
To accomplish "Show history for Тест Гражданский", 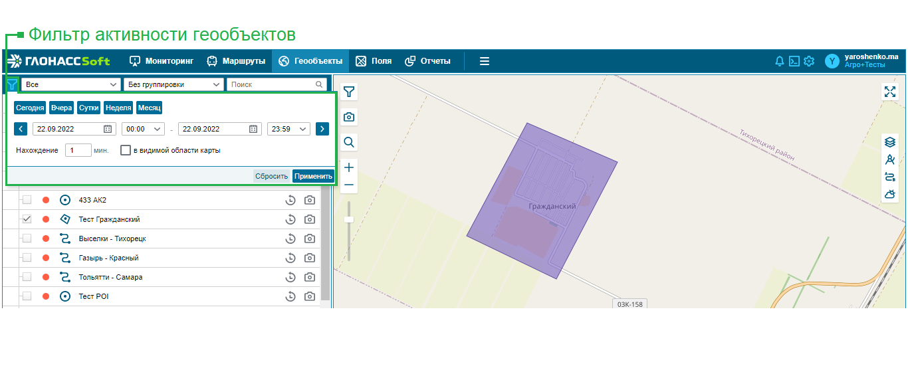I will pyautogui.click(x=290, y=219).
